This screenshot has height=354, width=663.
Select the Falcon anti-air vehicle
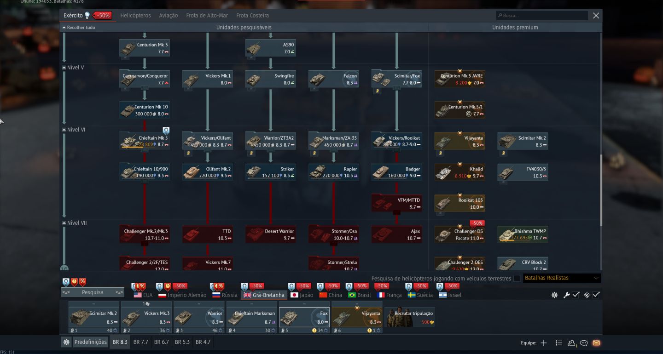coord(334,79)
